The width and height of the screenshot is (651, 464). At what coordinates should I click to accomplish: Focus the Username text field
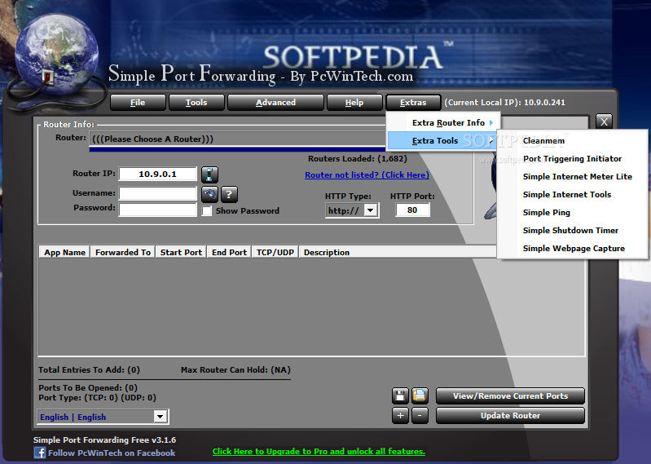[158, 193]
